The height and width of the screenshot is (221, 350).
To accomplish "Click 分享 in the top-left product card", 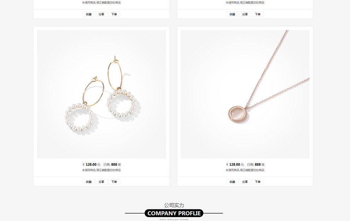I will pyautogui.click(x=101, y=14).
